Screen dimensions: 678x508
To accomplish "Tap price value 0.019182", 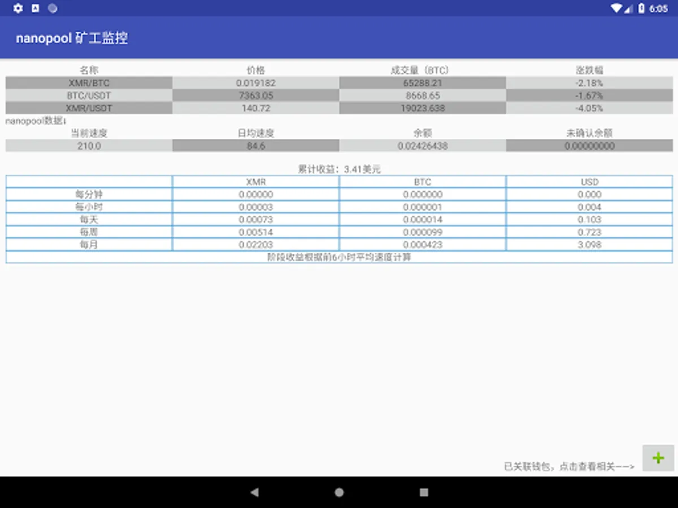I will pyautogui.click(x=256, y=83).
